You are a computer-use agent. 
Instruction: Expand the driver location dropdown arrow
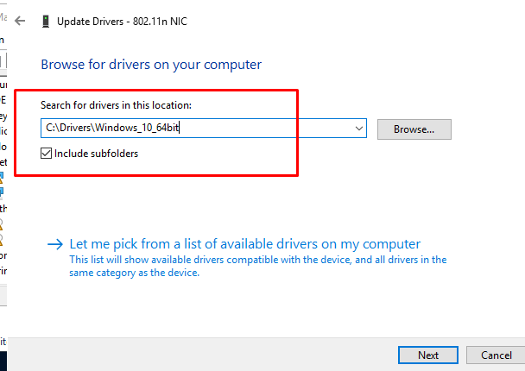click(359, 129)
